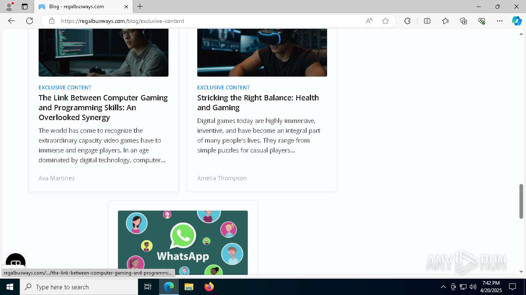Click the network tray icon
Viewport: 526px width, 295px height.
[x=463, y=287]
